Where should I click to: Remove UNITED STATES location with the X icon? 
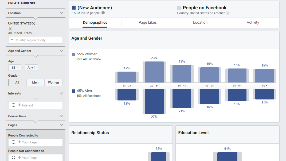click(x=34, y=24)
